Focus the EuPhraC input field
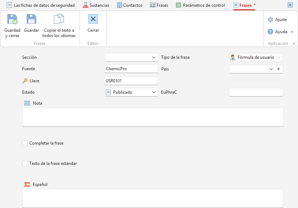Image resolution: width=298 pixels, height=208 pixels. (x=256, y=92)
